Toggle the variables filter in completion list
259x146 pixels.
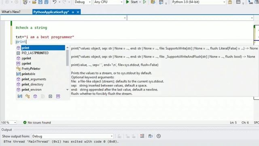(x=20, y=96)
